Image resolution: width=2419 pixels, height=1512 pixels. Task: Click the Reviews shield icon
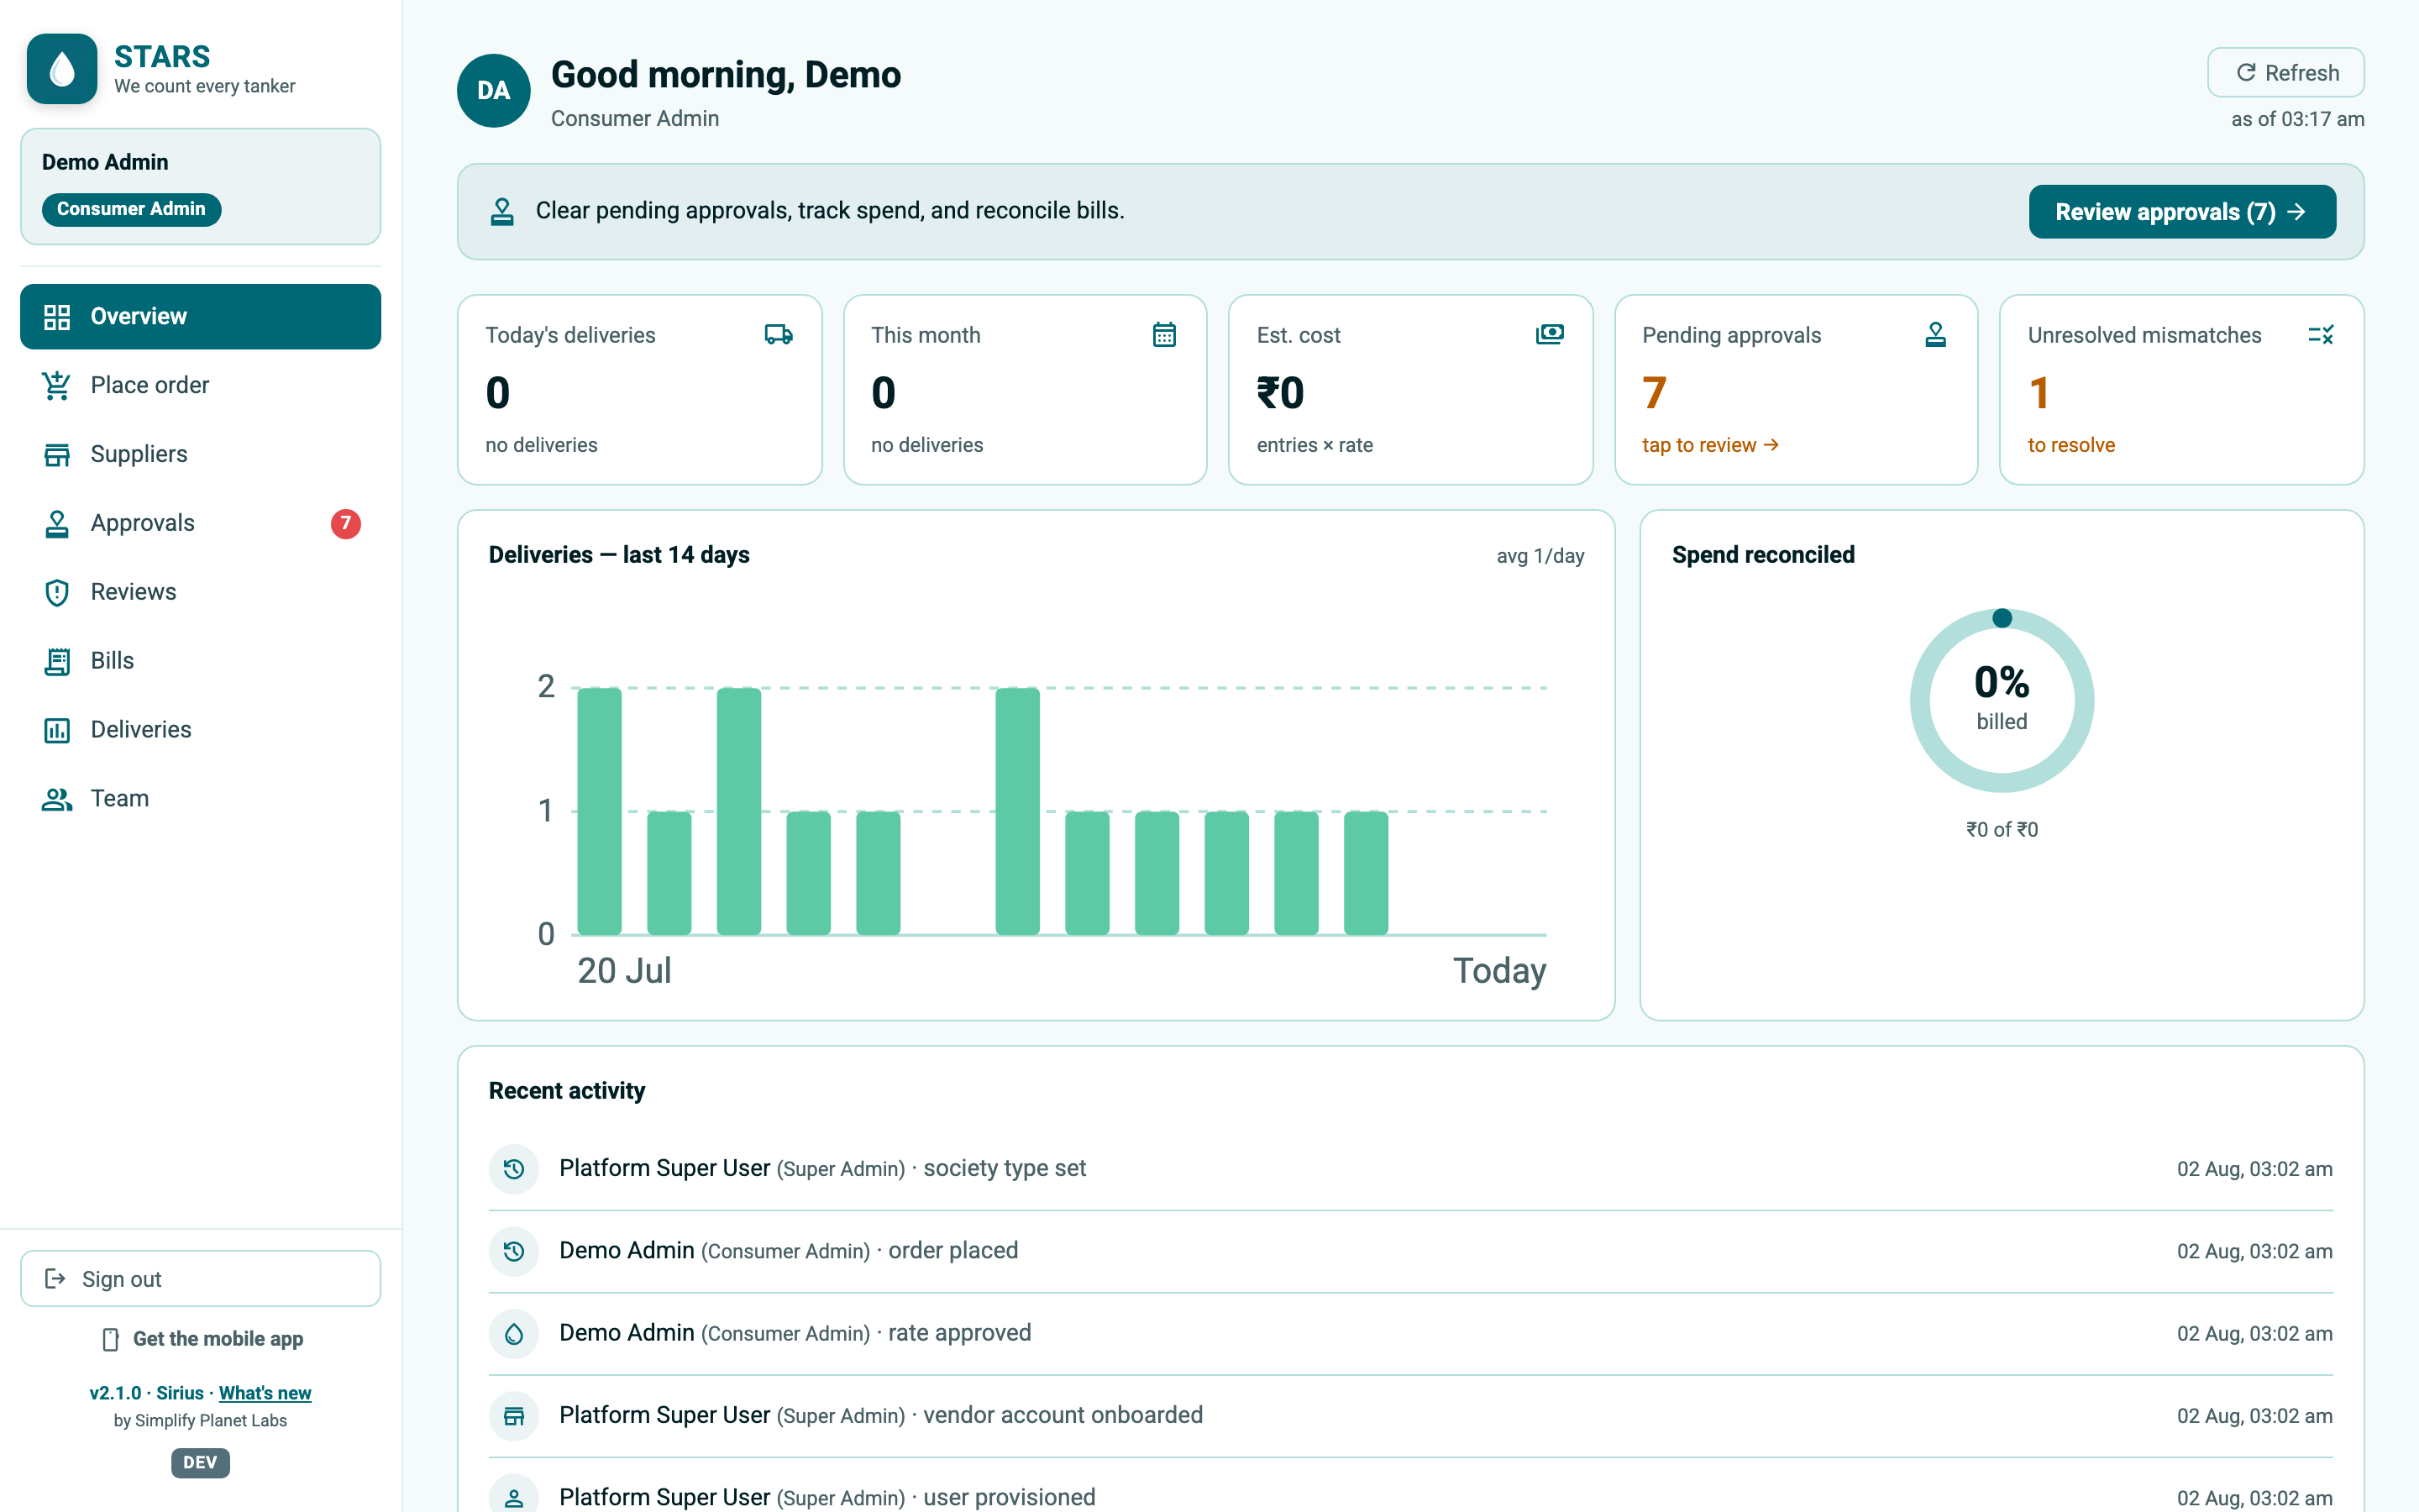click(57, 593)
